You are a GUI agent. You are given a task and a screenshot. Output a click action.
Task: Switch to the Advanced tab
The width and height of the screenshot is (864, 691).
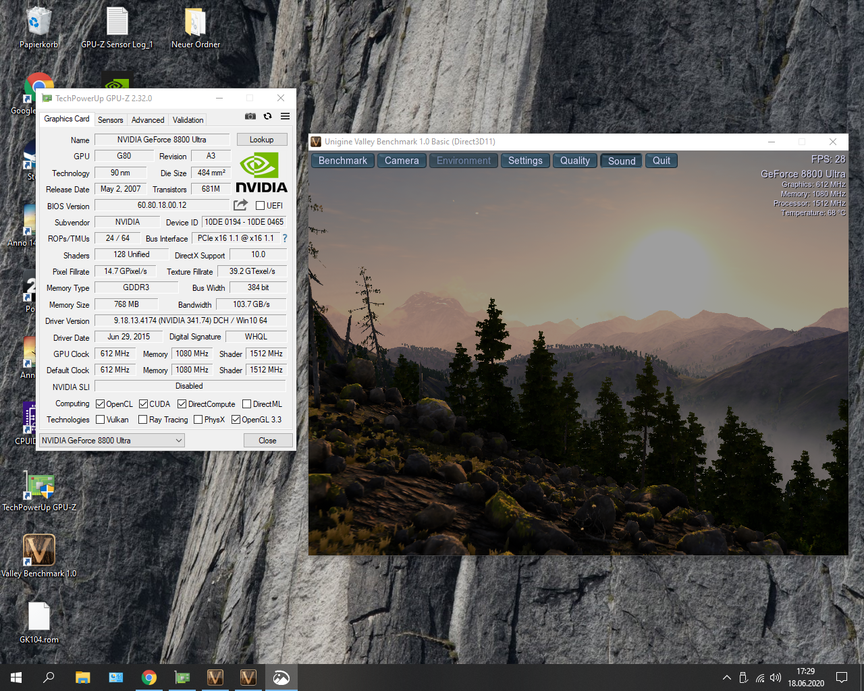coord(148,120)
